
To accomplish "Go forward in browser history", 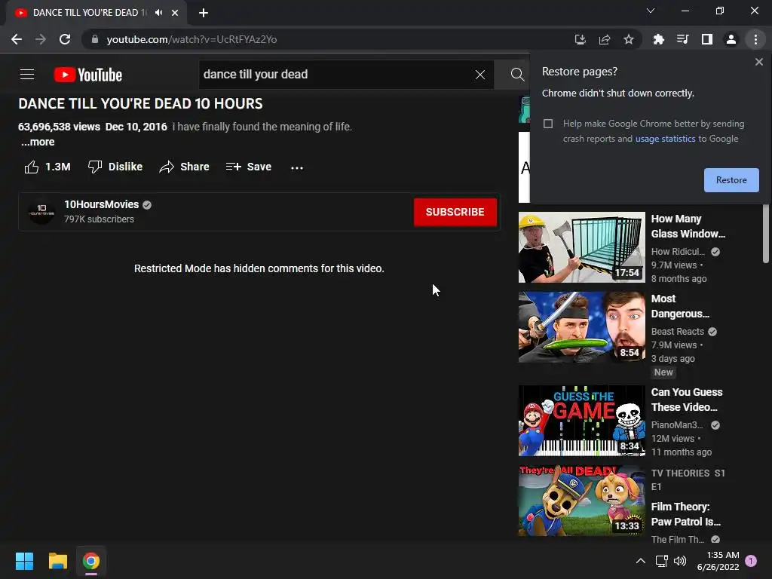I will coord(41,39).
